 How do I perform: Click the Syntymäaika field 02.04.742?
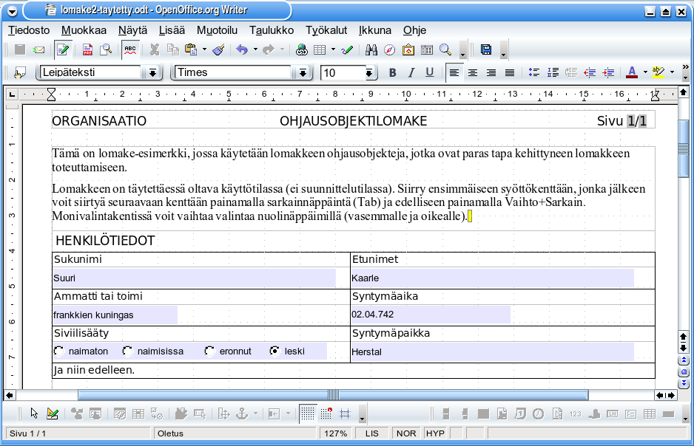[x=430, y=315]
